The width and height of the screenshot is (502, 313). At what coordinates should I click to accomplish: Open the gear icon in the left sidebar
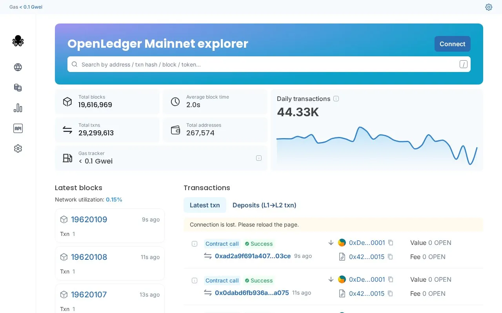18,149
